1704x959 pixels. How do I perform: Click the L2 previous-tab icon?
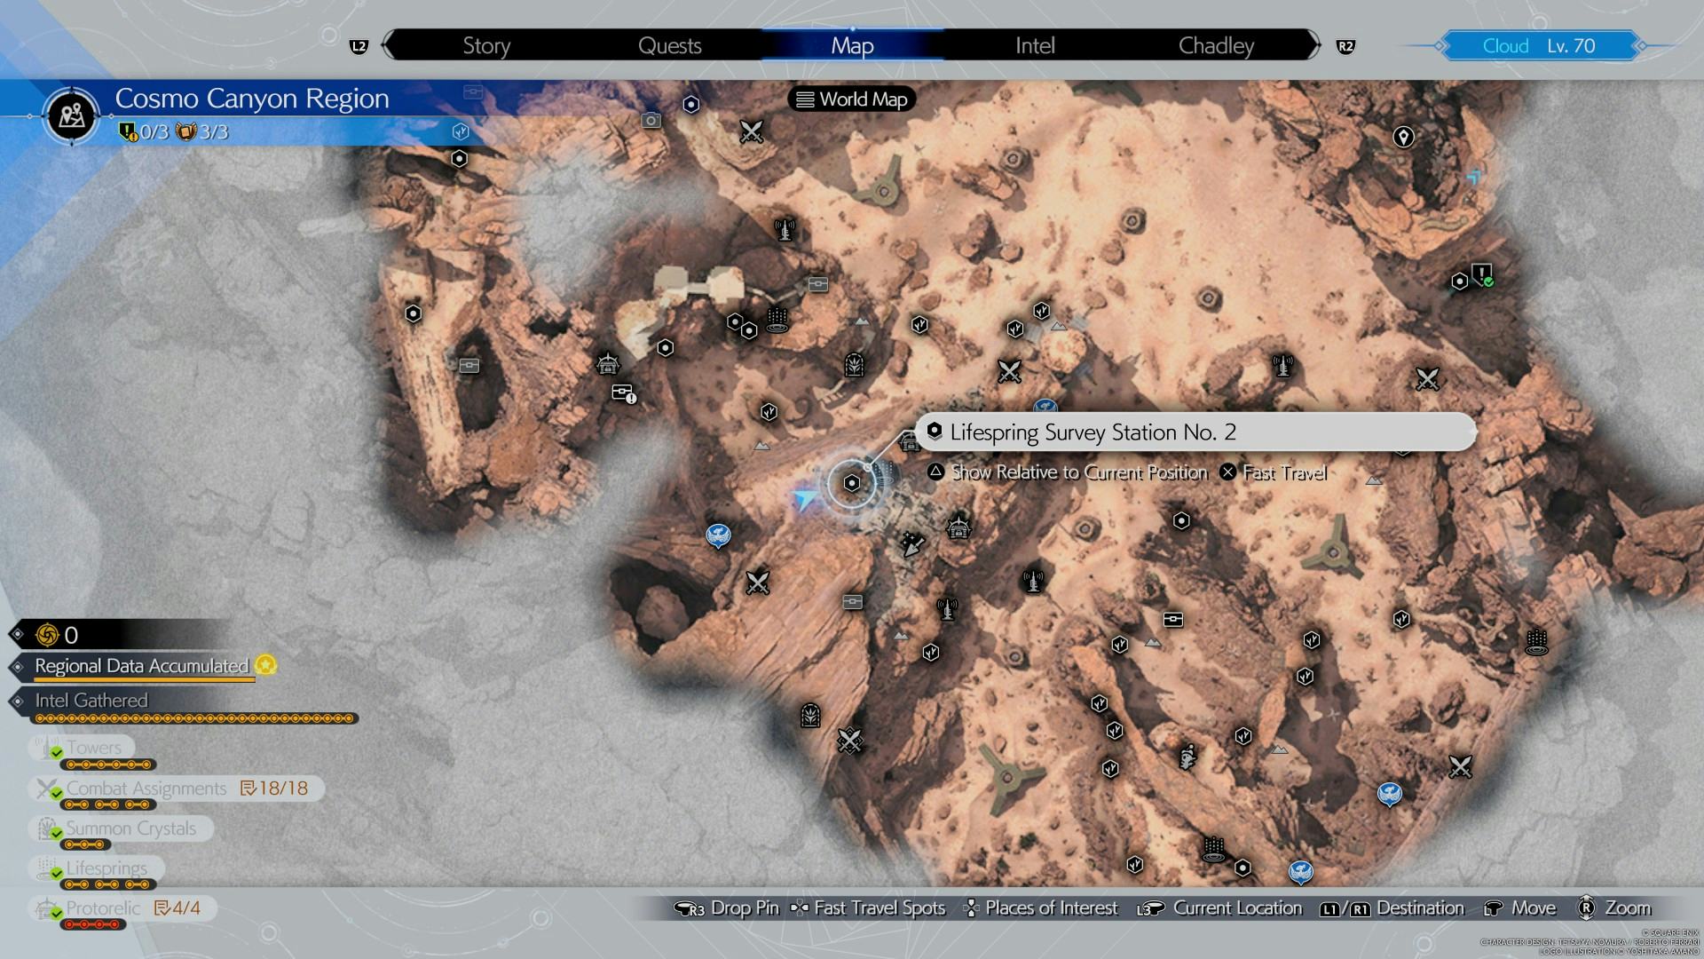(x=359, y=46)
